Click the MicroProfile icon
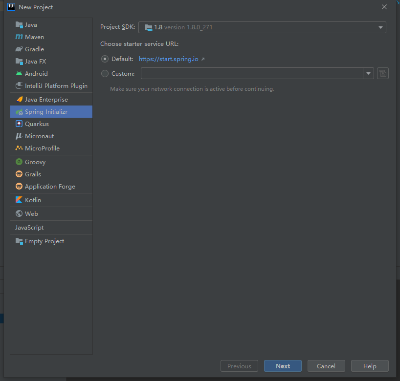 (x=19, y=148)
